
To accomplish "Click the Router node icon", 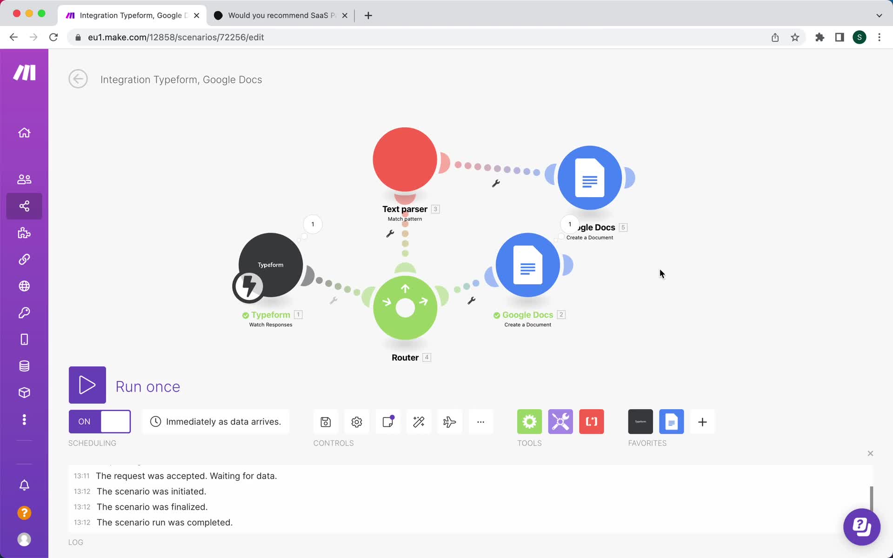I will tap(404, 306).
